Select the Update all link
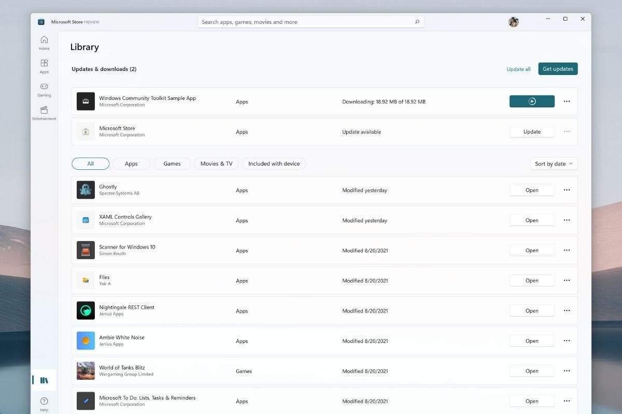Viewport: 622px width, 414px height. (x=518, y=68)
